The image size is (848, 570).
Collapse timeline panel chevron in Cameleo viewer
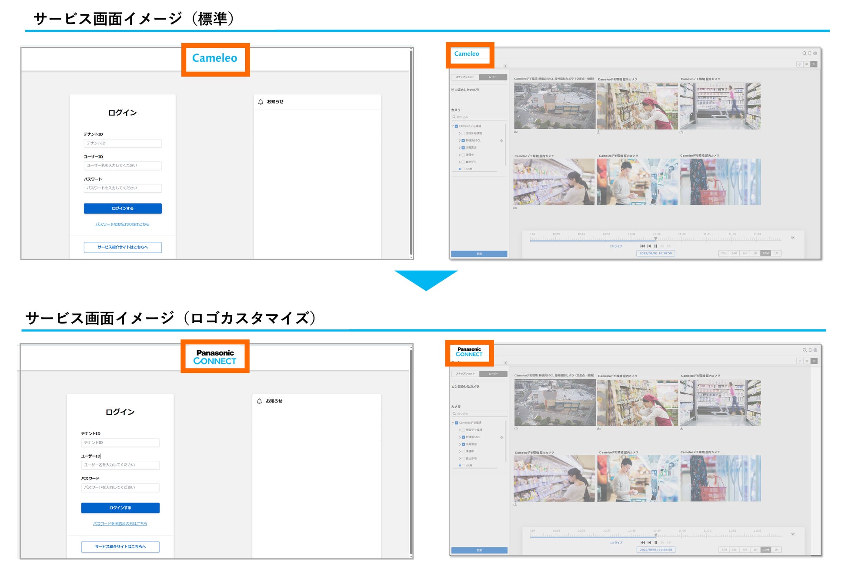(x=792, y=238)
